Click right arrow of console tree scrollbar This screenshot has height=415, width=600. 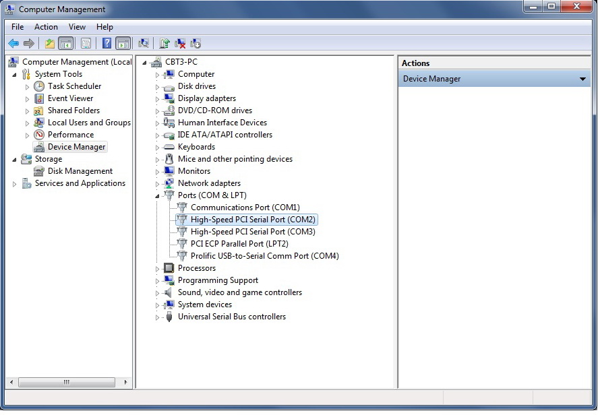pos(125,382)
